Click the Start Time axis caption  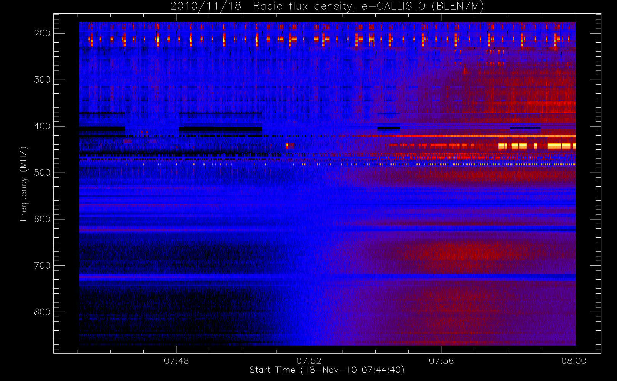coord(327,370)
